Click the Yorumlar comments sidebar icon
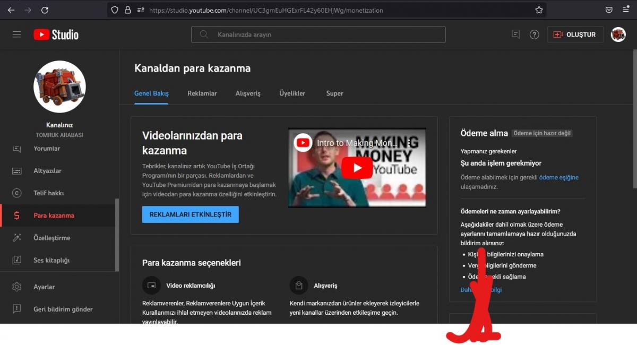 (17, 149)
